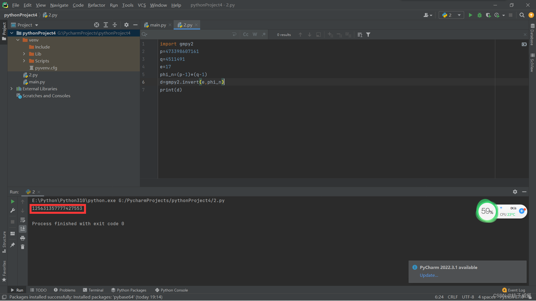Screen dimensions: 536x301
Task: Click Select Opened File target icon
Action: [x=97, y=25]
